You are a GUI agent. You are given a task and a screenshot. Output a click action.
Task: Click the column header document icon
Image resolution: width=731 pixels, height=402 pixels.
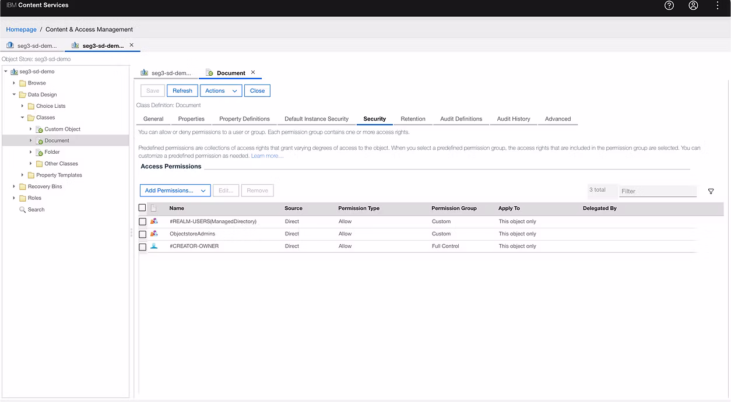point(154,208)
